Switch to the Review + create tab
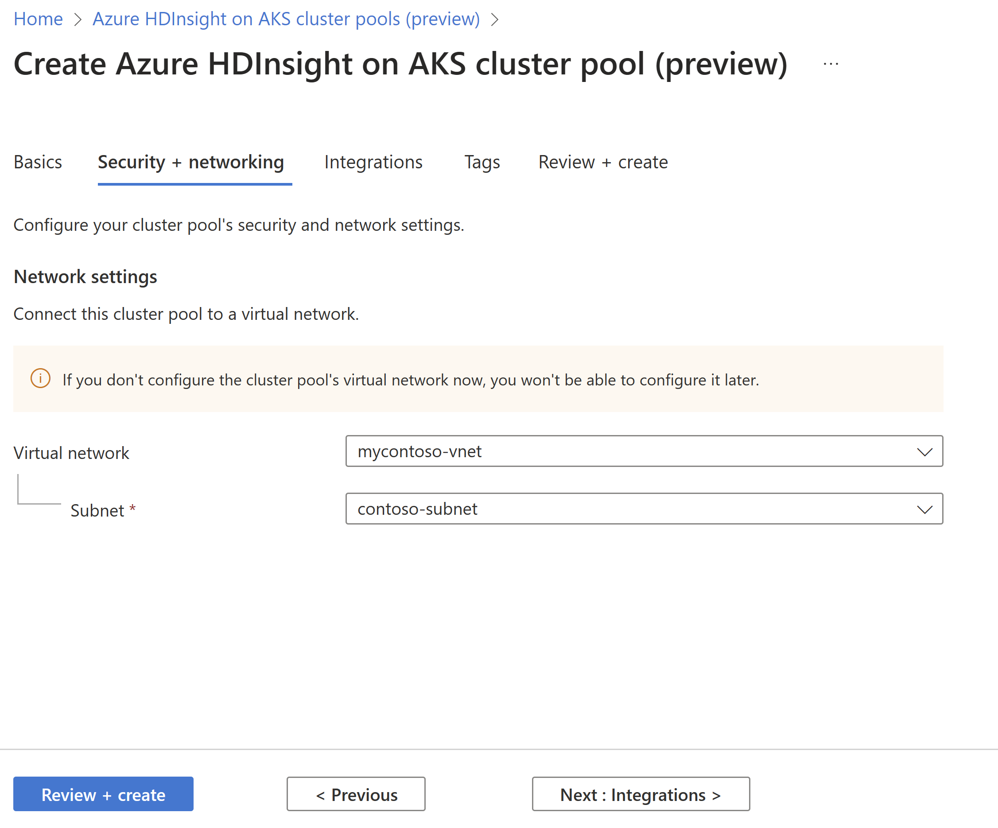The height and width of the screenshot is (828, 998). coord(602,162)
